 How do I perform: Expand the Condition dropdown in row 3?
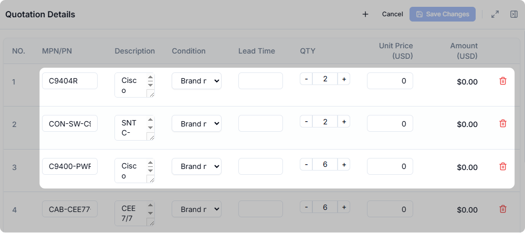pos(196,166)
